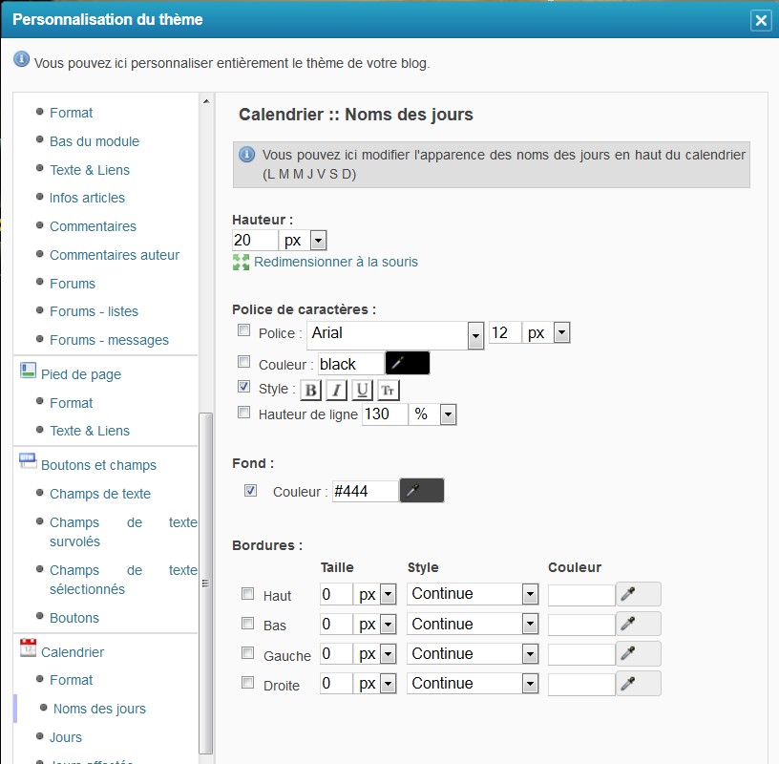Click the Hauteur value input field
The width and height of the screenshot is (779, 764).
point(255,241)
